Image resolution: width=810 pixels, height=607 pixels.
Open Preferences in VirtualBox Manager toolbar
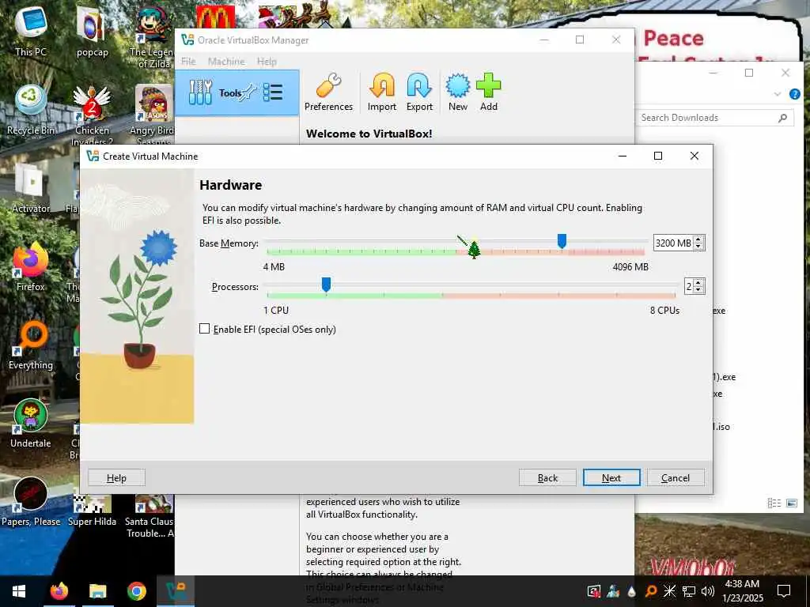328,92
